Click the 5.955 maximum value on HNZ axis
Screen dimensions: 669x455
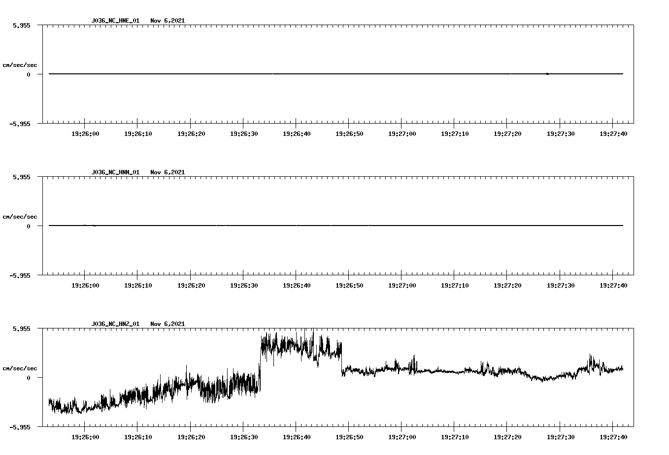click(22, 328)
